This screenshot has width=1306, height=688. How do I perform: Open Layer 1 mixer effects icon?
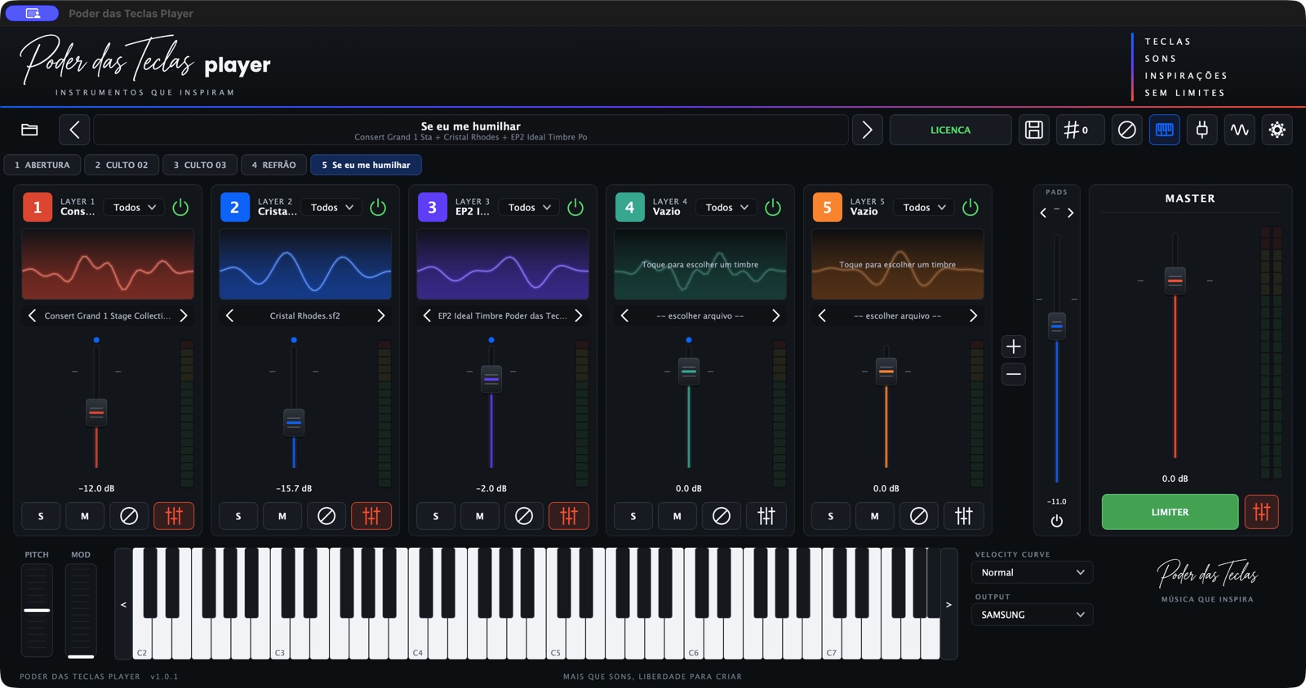pyautogui.click(x=174, y=516)
